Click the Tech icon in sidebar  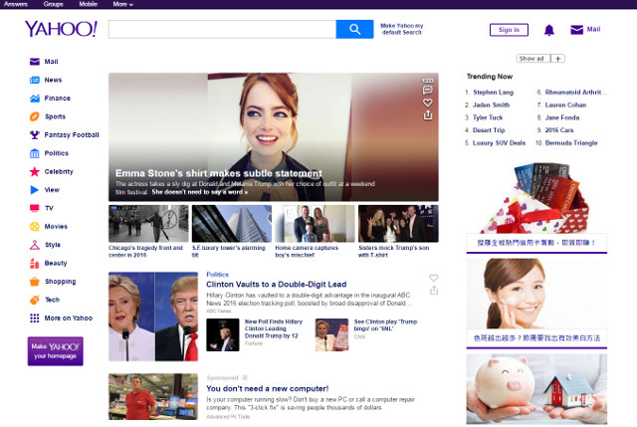coord(35,300)
